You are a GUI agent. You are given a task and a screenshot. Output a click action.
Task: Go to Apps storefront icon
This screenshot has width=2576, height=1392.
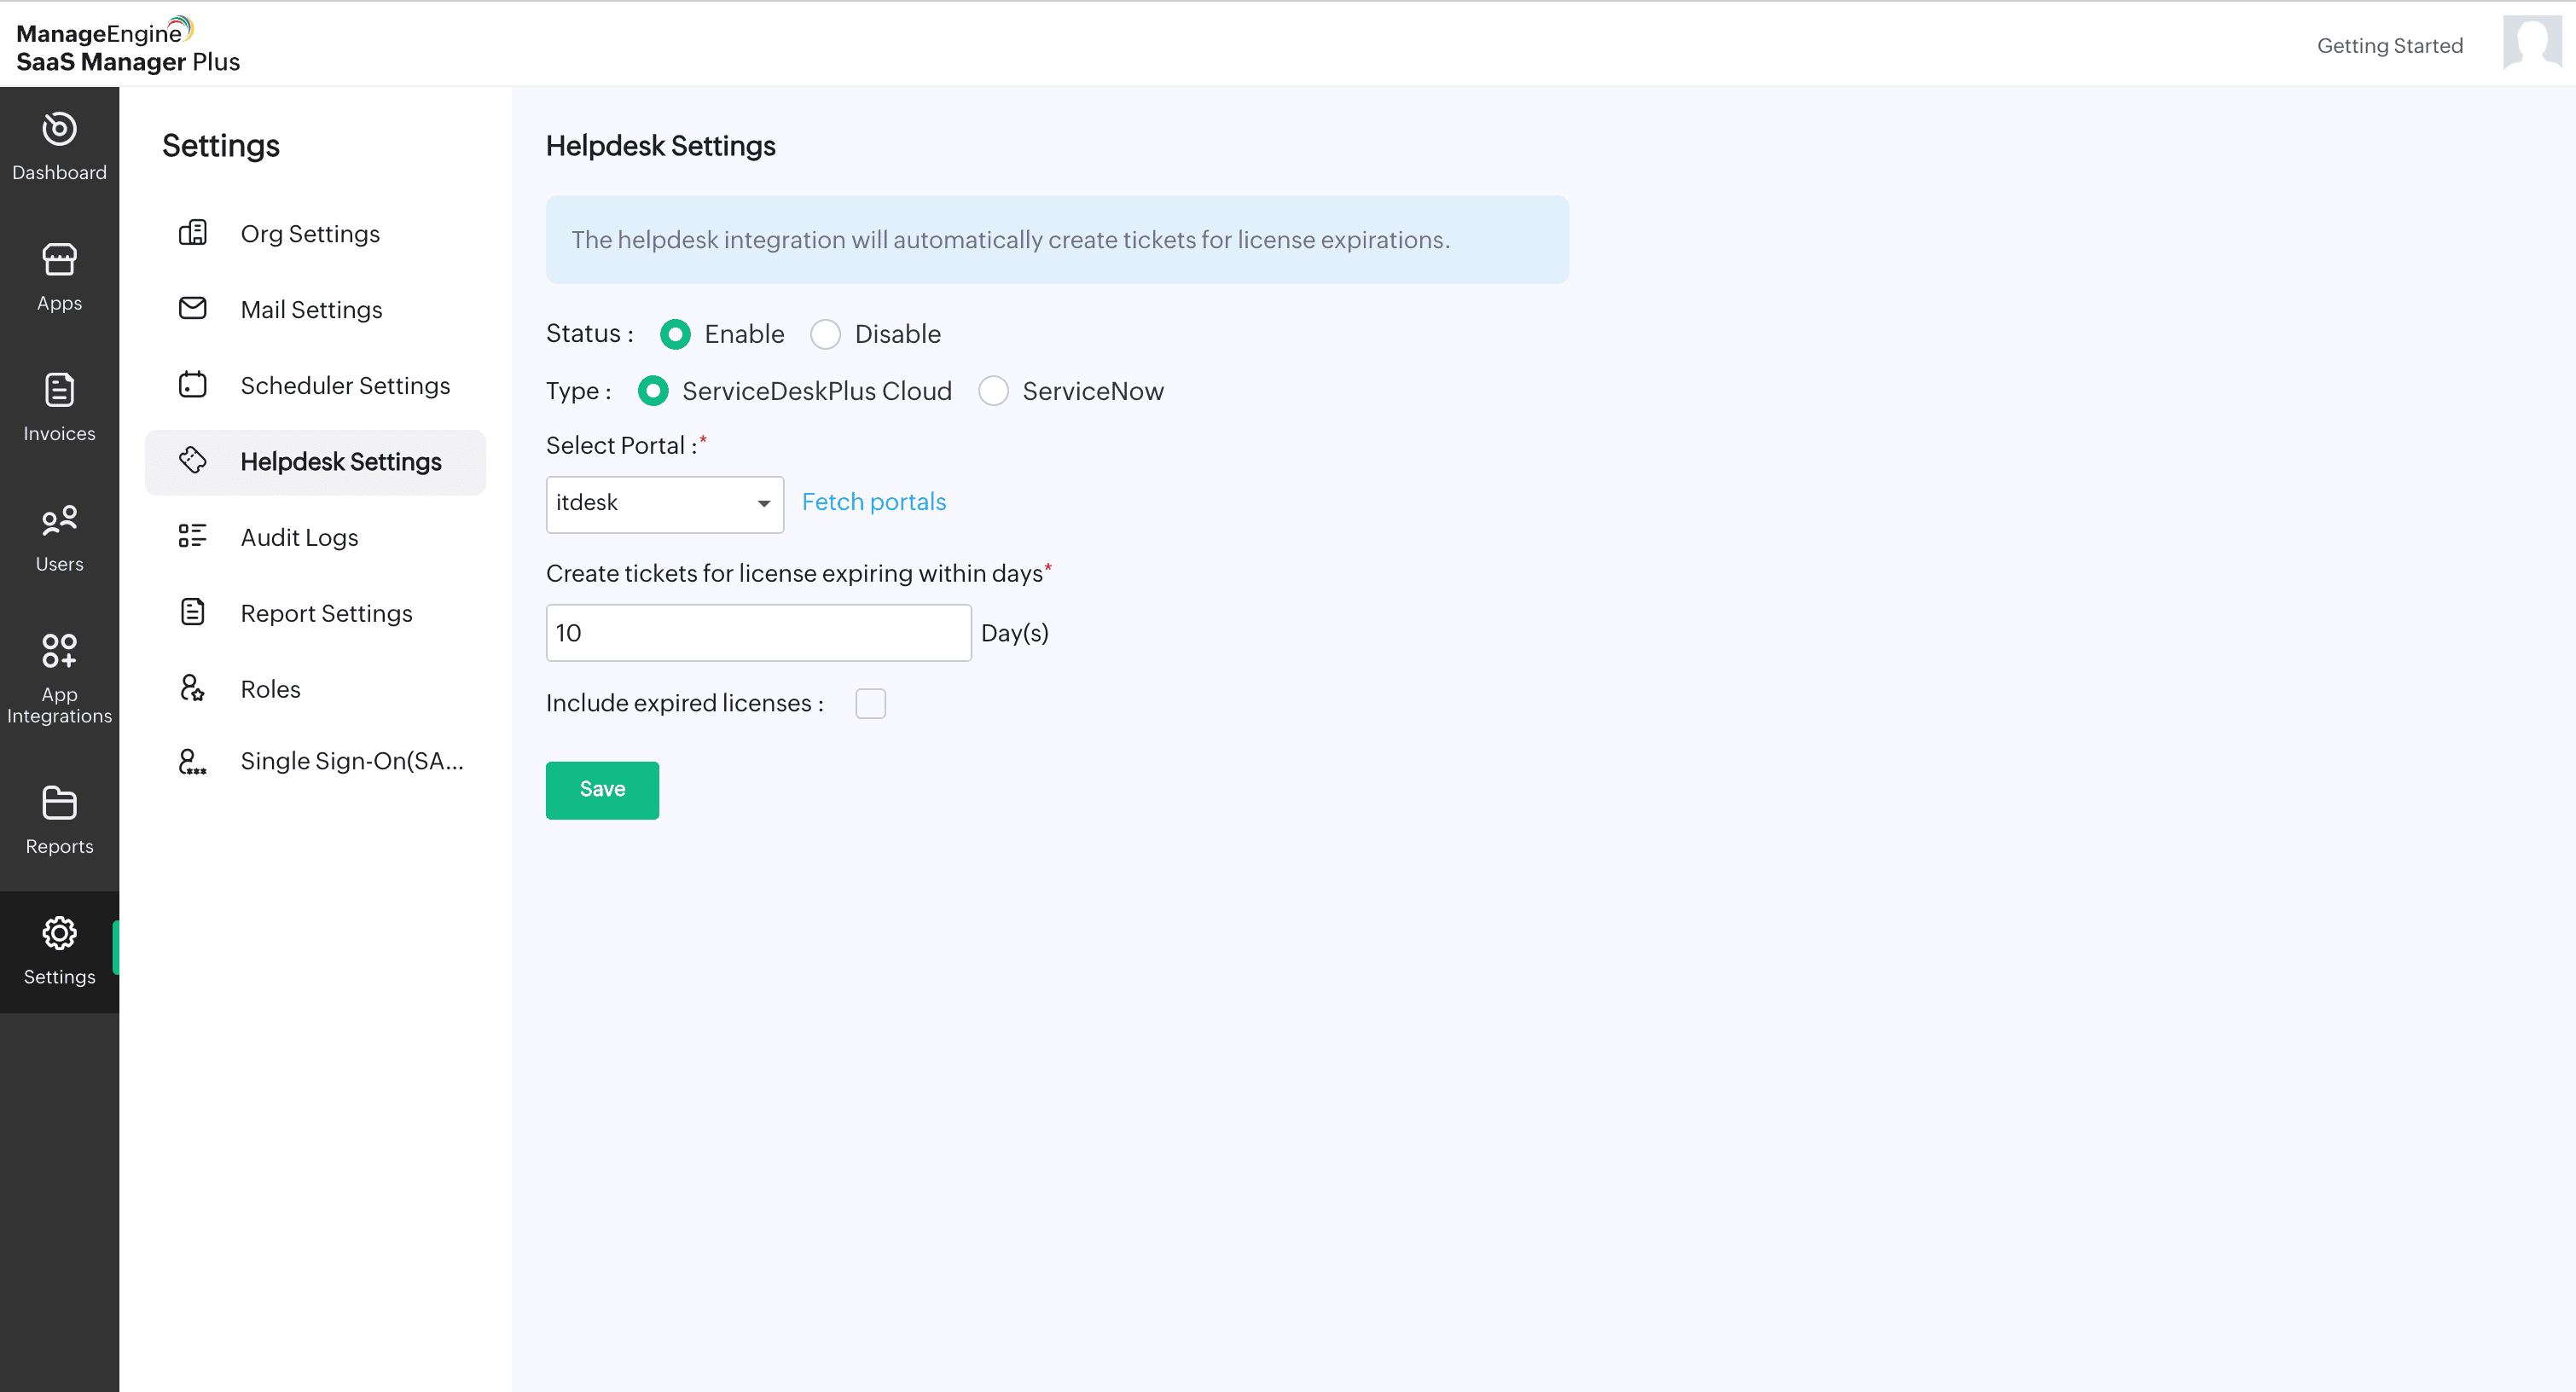(59, 260)
